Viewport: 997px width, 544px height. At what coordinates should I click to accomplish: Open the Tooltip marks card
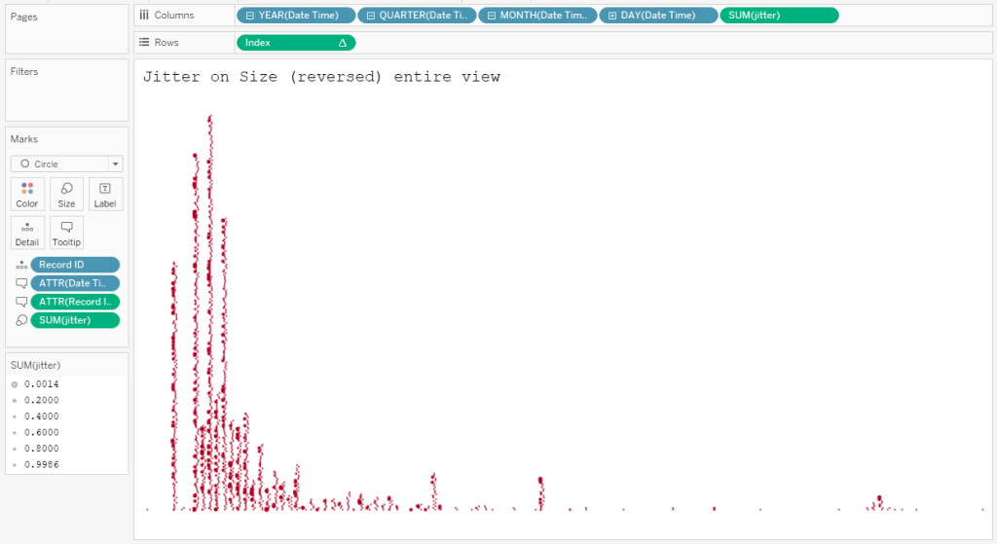(x=66, y=233)
